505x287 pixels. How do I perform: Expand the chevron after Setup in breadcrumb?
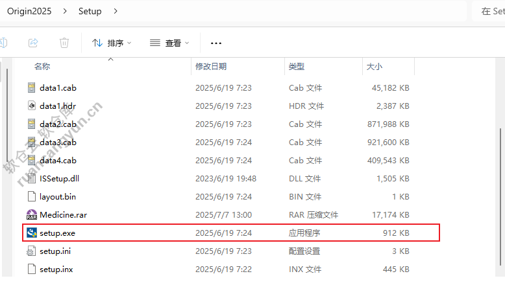coord(116,11)
